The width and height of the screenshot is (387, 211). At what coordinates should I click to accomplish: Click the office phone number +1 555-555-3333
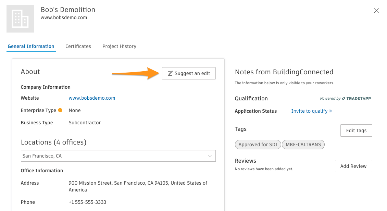(87, 202)
